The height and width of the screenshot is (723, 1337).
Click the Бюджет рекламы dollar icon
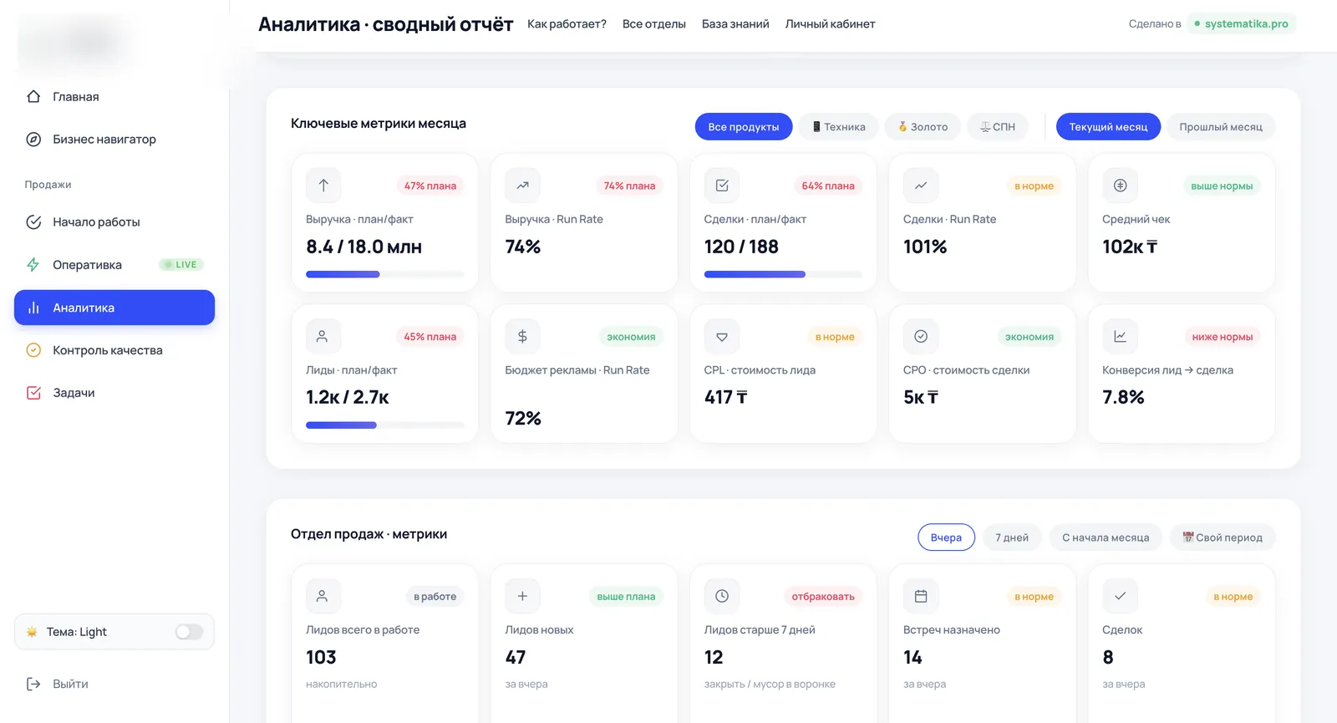click(x=522, y=336)
